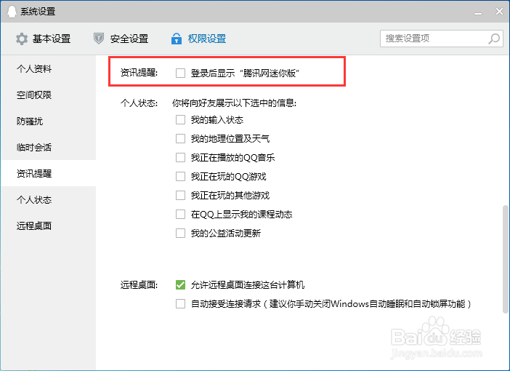Enable 自动接受连接请求 checkbox

[x=180, y=304]
